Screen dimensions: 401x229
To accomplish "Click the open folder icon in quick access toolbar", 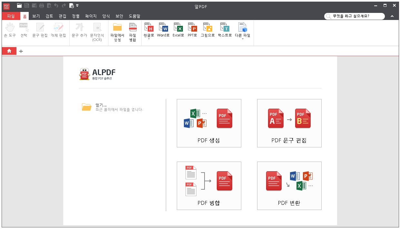I will tap(19, 5).
